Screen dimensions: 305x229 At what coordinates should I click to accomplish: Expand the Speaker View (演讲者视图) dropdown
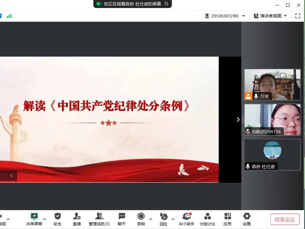point(285,16)
